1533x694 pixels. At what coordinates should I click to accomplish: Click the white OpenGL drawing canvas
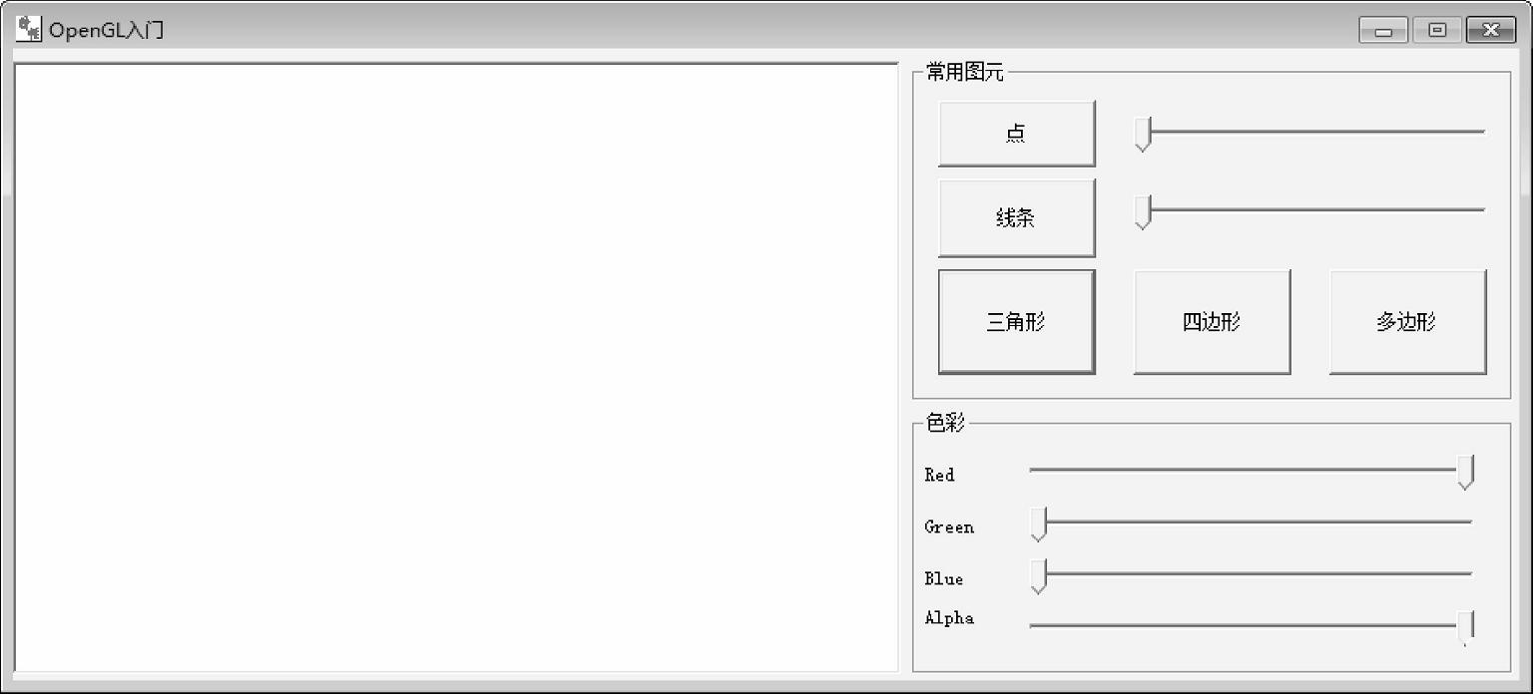pos(456,367)
